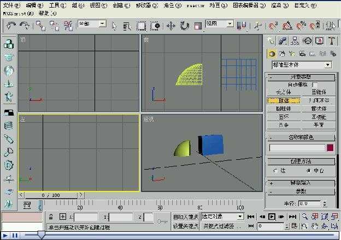
Task: Click the highlighted 球体 sphere button
Action: 284,100
